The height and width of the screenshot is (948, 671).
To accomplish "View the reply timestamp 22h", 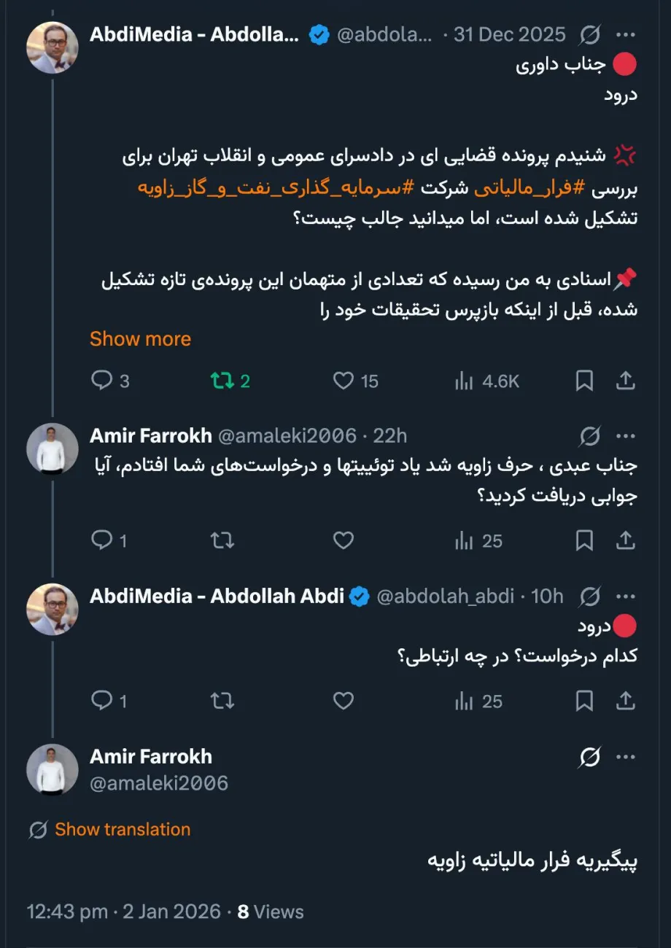I will click(x=391, y=435).
